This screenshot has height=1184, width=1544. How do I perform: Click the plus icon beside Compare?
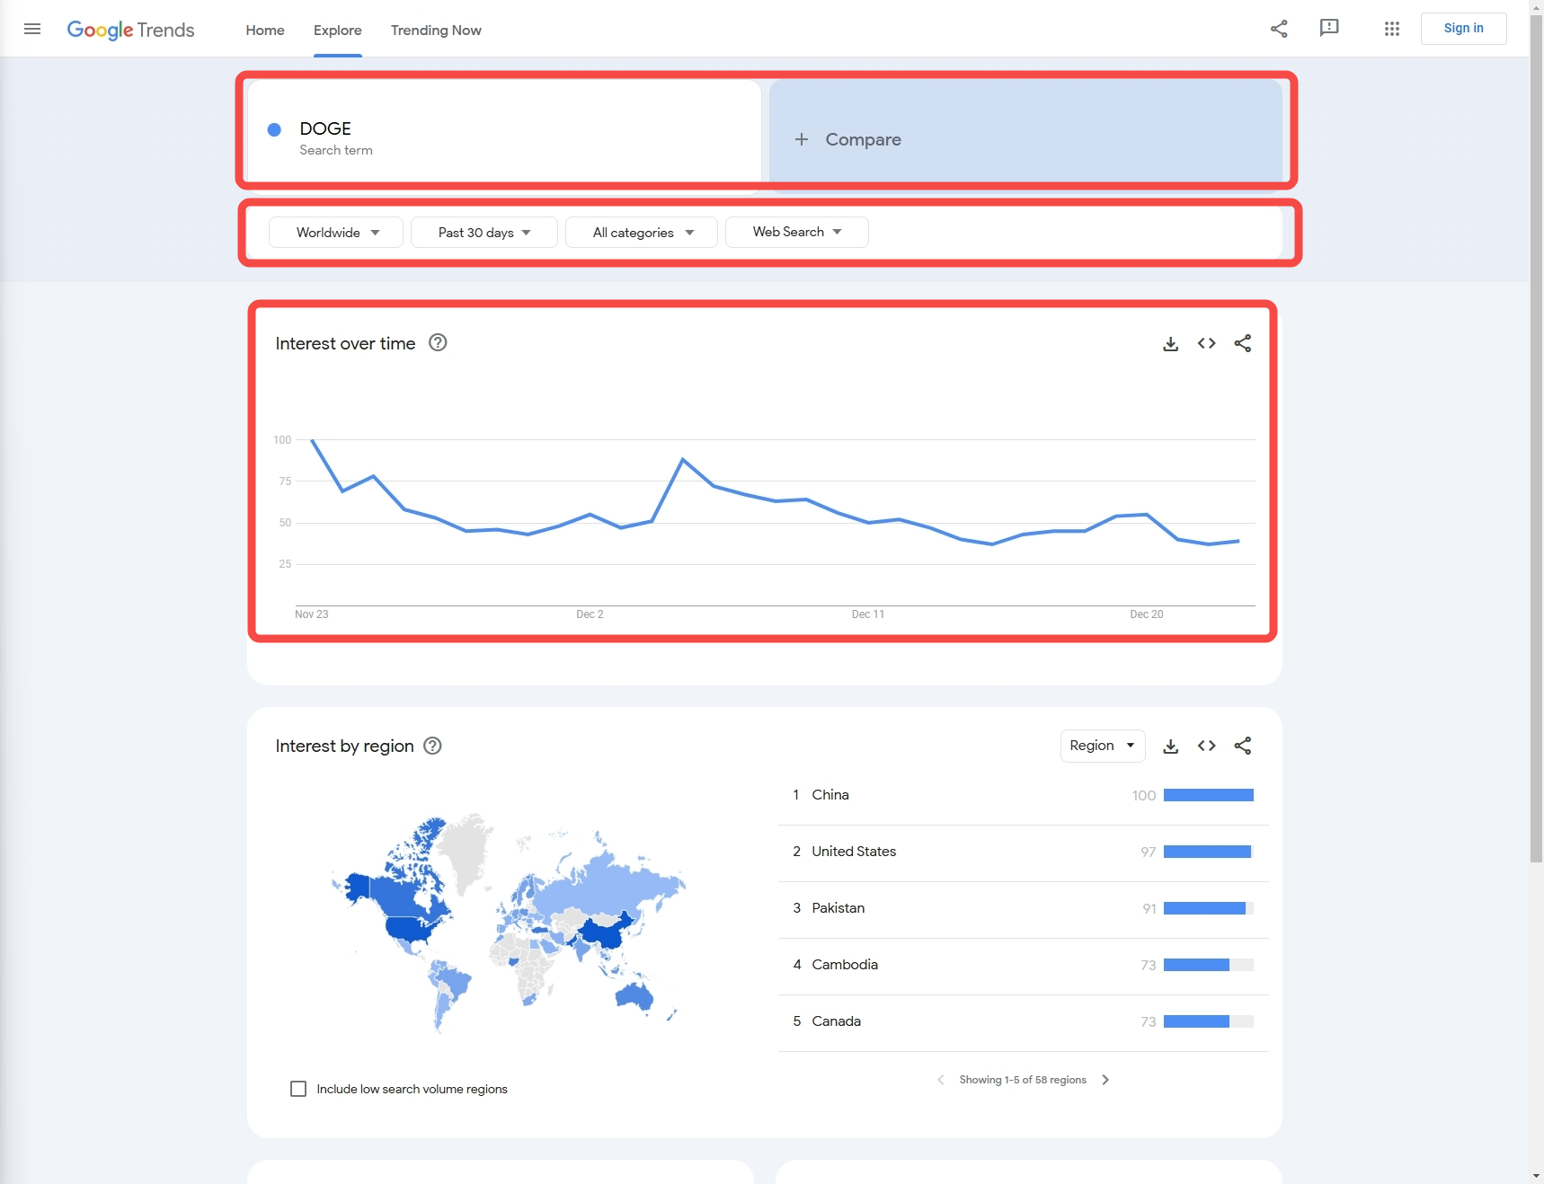[802, 139]
